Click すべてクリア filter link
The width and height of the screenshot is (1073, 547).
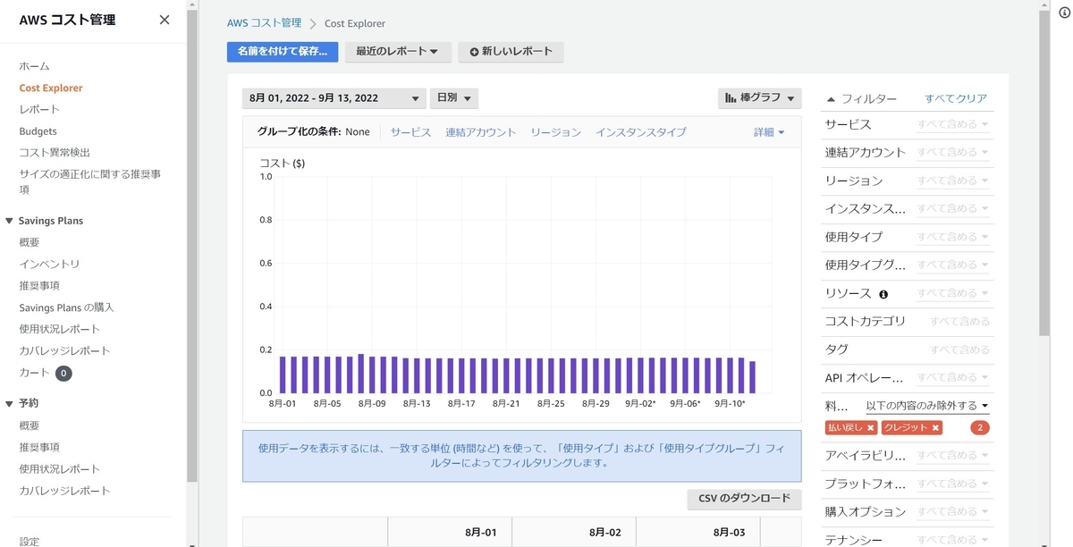[956, 98]
